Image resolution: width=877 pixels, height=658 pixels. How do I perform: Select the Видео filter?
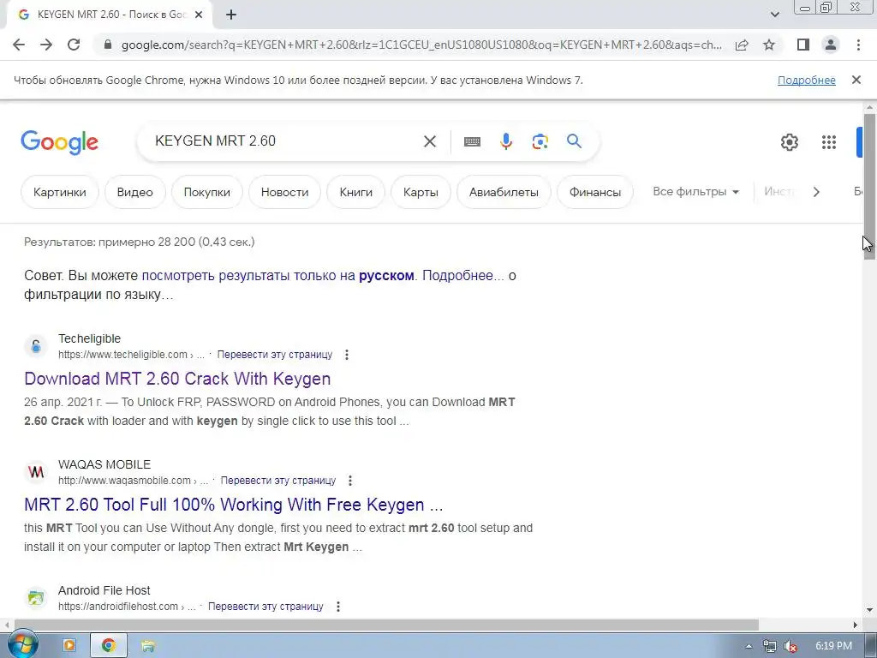pos(134,192)
